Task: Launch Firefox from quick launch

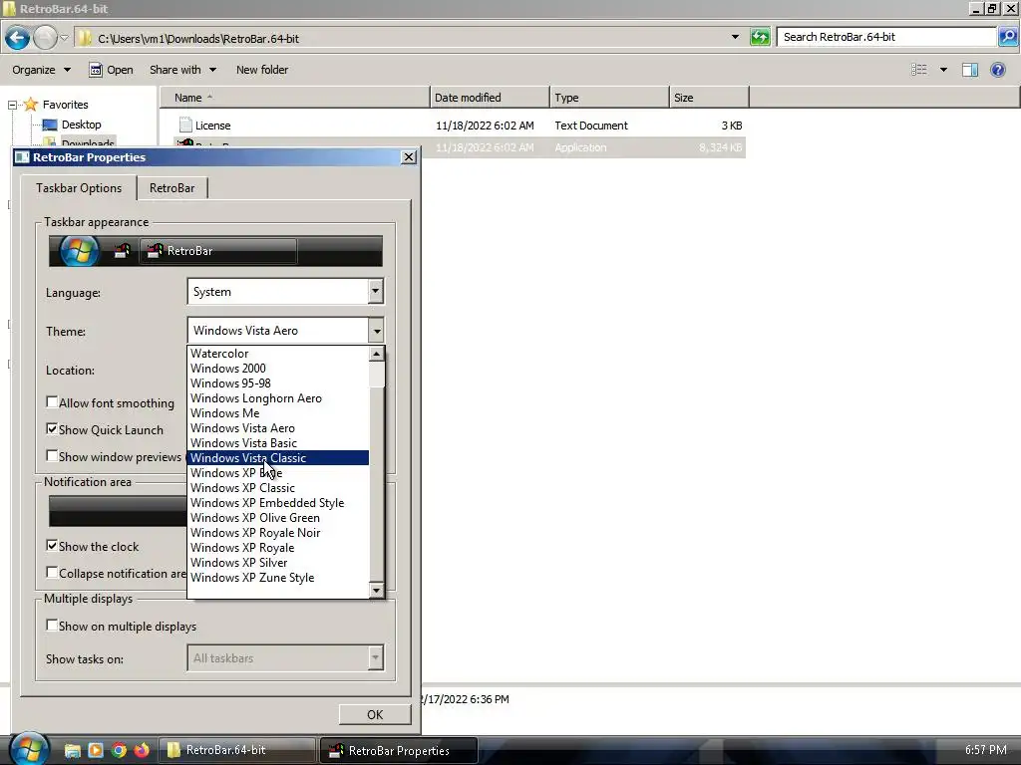Action: coord(142,750)
